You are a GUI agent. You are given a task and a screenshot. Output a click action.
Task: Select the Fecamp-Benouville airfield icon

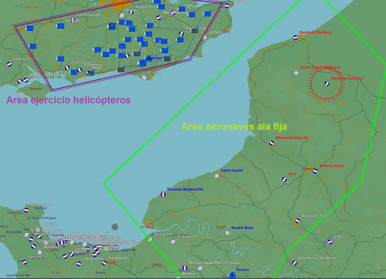[163, 195]
